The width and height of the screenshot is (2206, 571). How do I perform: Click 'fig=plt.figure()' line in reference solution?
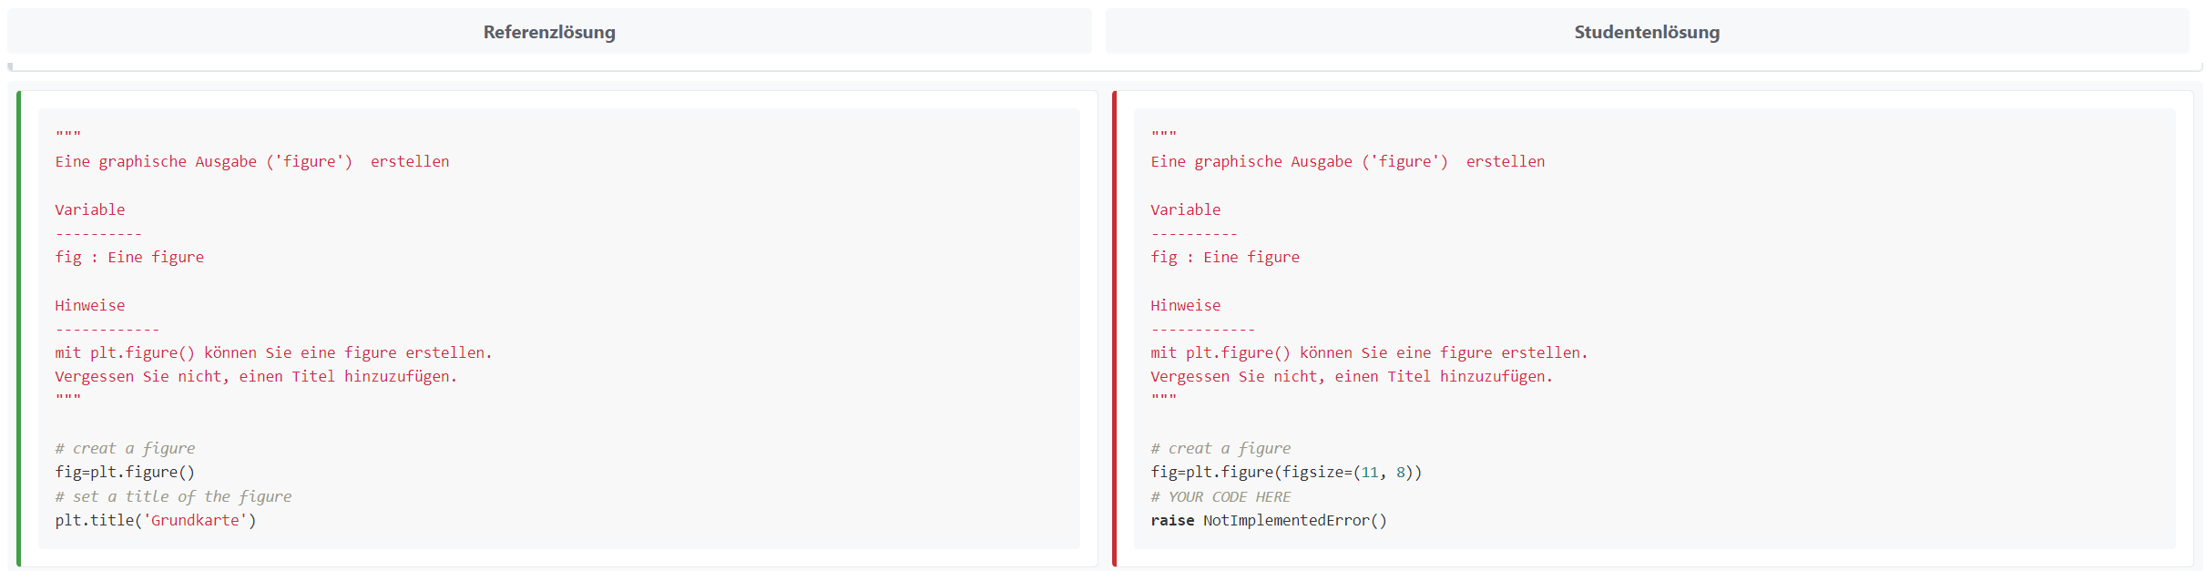(125, 472)
